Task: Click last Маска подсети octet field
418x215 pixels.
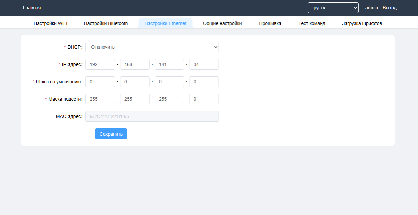Action: pyautogui.click(x=204, y=99)
